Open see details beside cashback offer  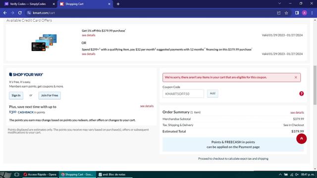pos(147,106)
